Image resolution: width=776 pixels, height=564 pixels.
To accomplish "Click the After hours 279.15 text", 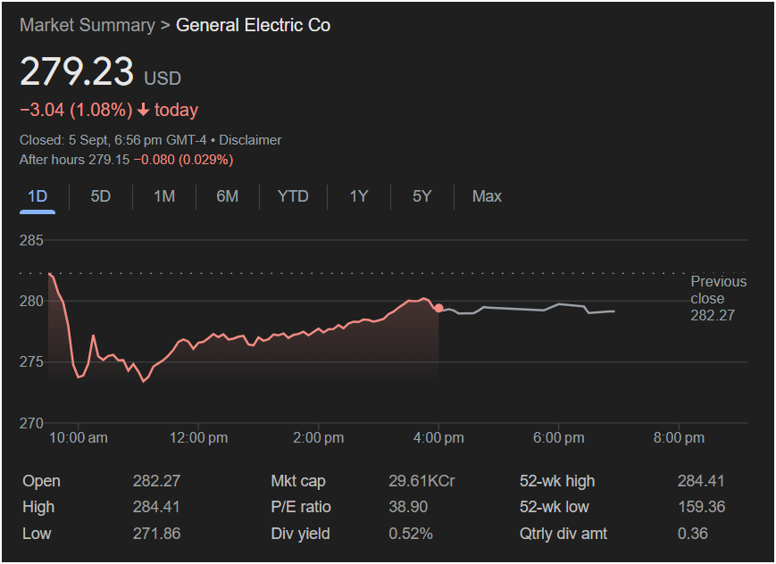I will point(74,160).
